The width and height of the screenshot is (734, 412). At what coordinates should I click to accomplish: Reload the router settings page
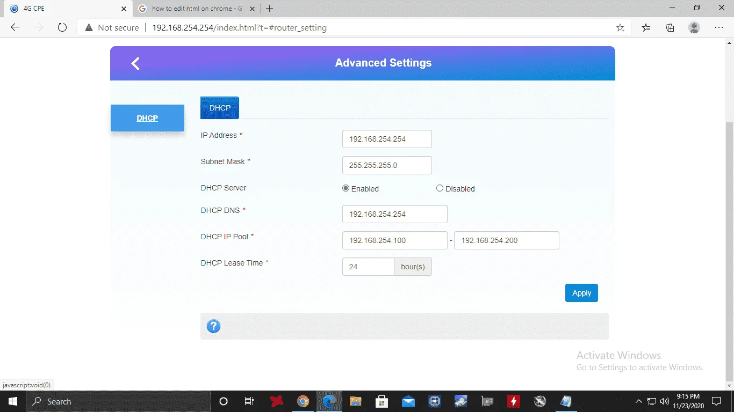click(x=62, y=27)
